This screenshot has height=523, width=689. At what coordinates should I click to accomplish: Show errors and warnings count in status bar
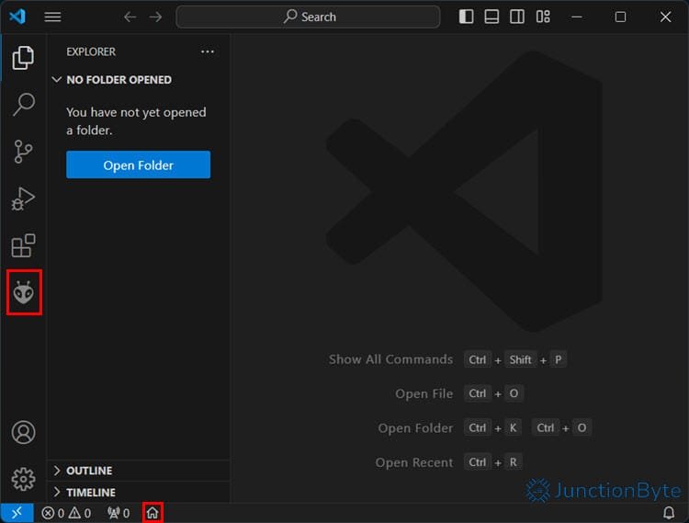click(66, 513)
